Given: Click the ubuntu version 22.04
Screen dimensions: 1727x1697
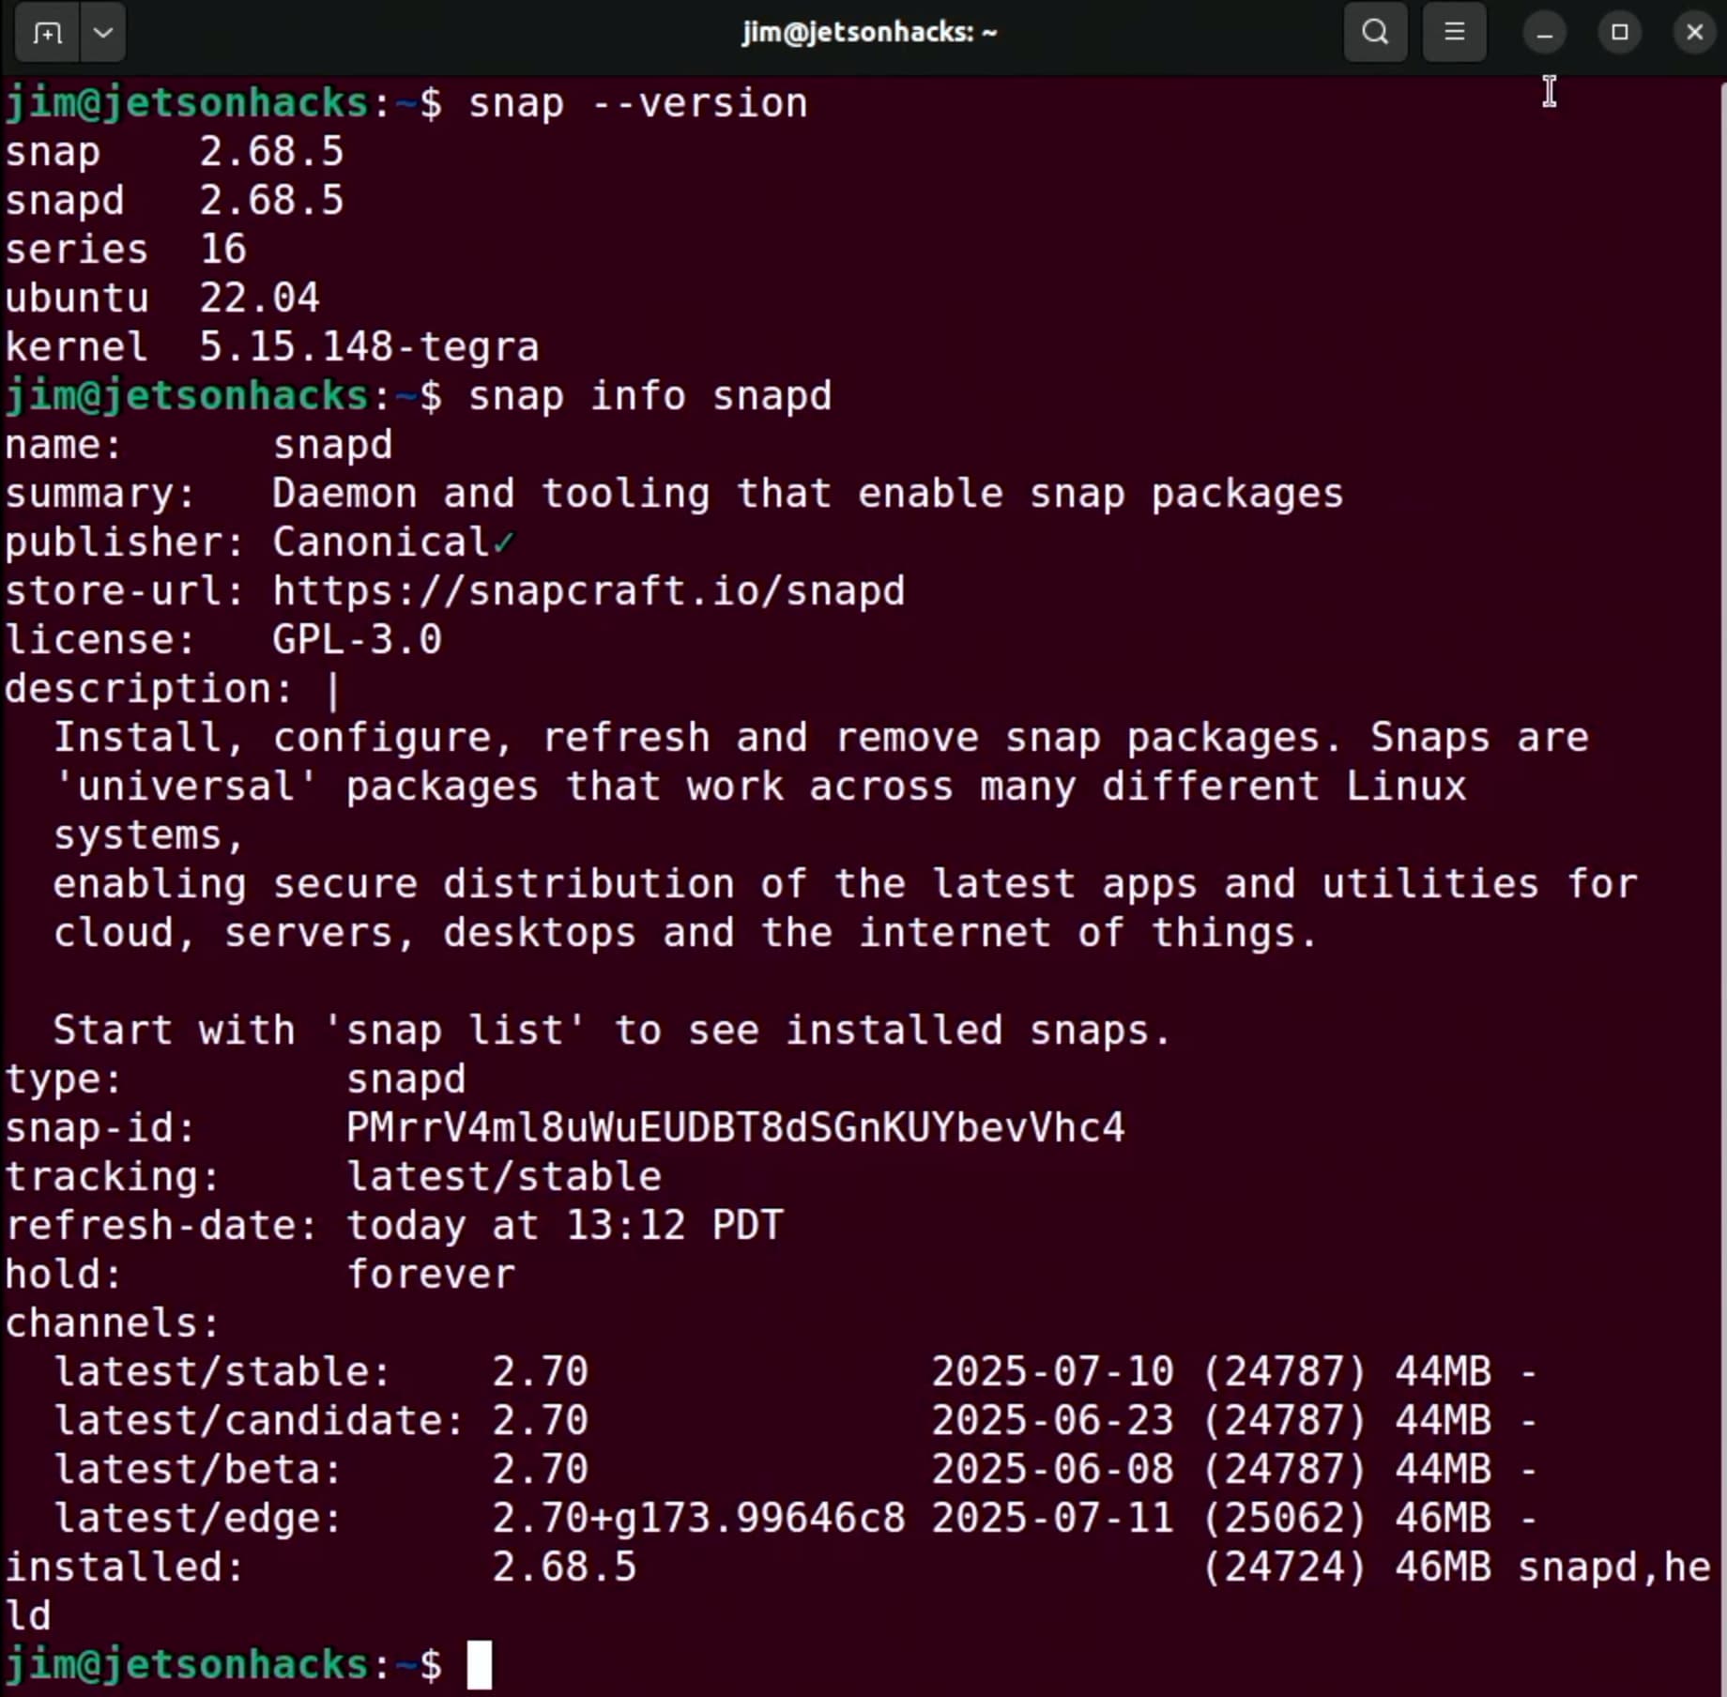Looking at the screenshot, I should 259,298.
